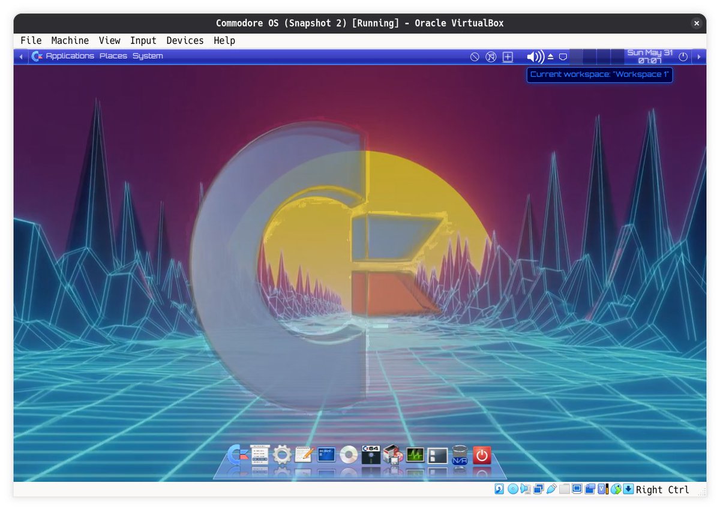The height and width of the screenshot is (510, 720).
Task: Click the recording status bar icon
Action: point(590,489)
